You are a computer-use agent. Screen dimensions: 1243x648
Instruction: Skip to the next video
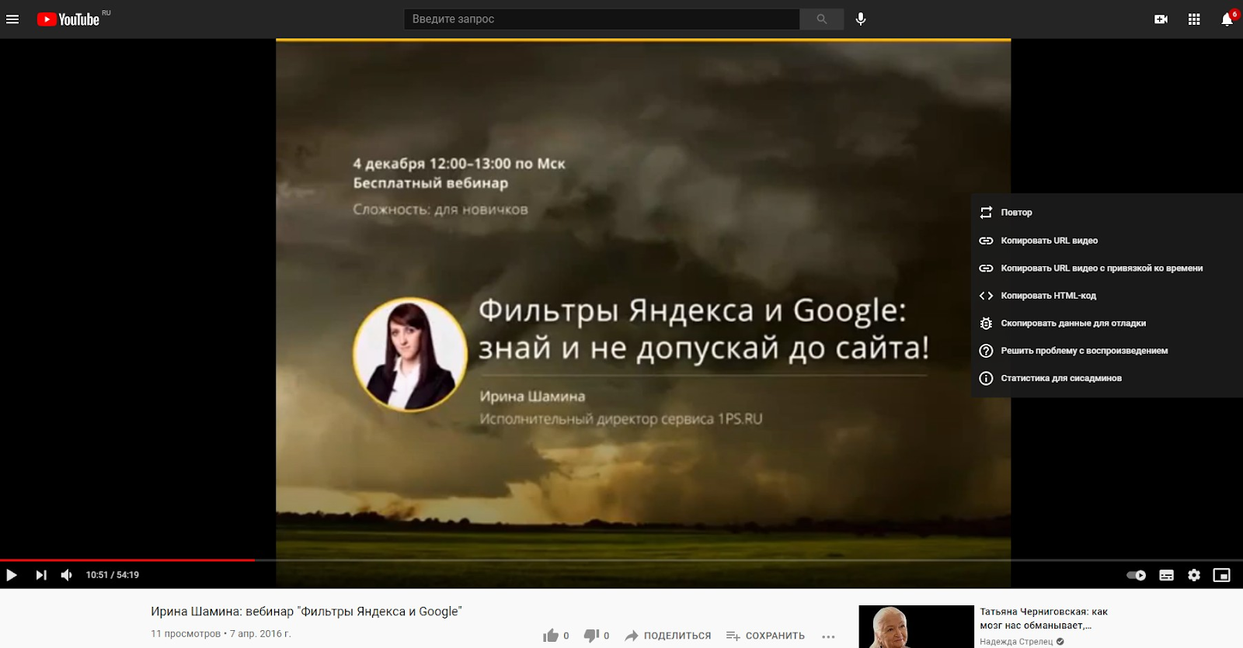pos(41,575)
